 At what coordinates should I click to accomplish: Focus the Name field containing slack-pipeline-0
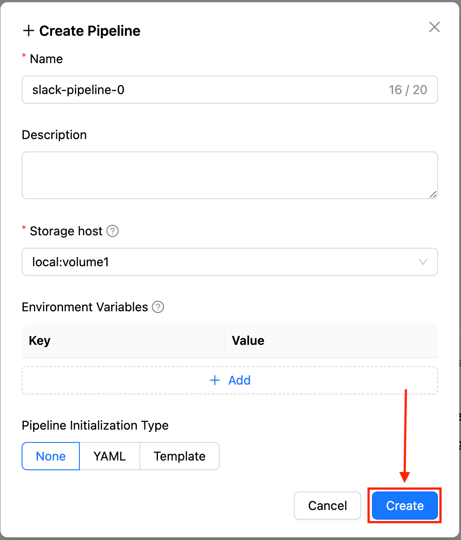coord(230,90)
